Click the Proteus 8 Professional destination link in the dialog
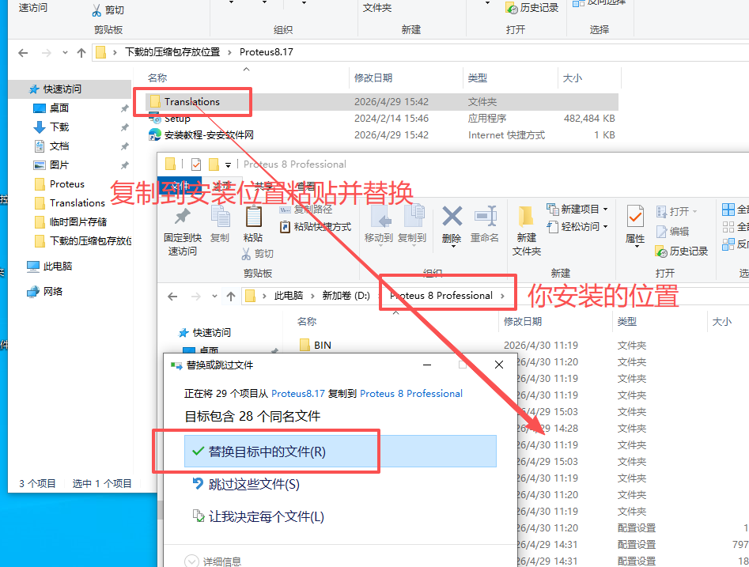This screenshot has width=749, height=567. pyautogui.click(x=411, y=394)
